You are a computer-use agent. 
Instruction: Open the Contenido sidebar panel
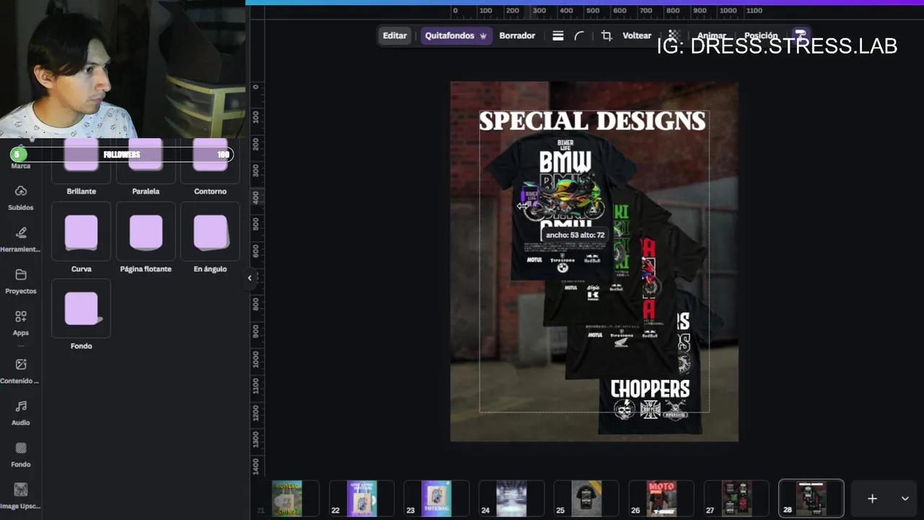click(21, 370)
